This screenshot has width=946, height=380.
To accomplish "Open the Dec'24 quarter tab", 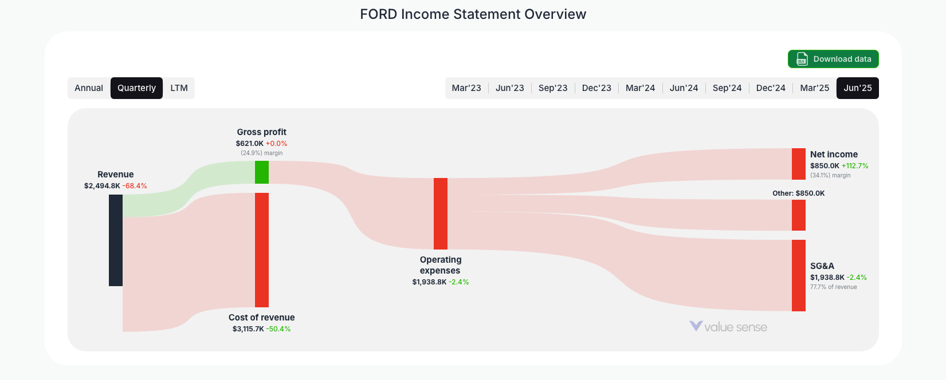I will click(x=771, y=88).
